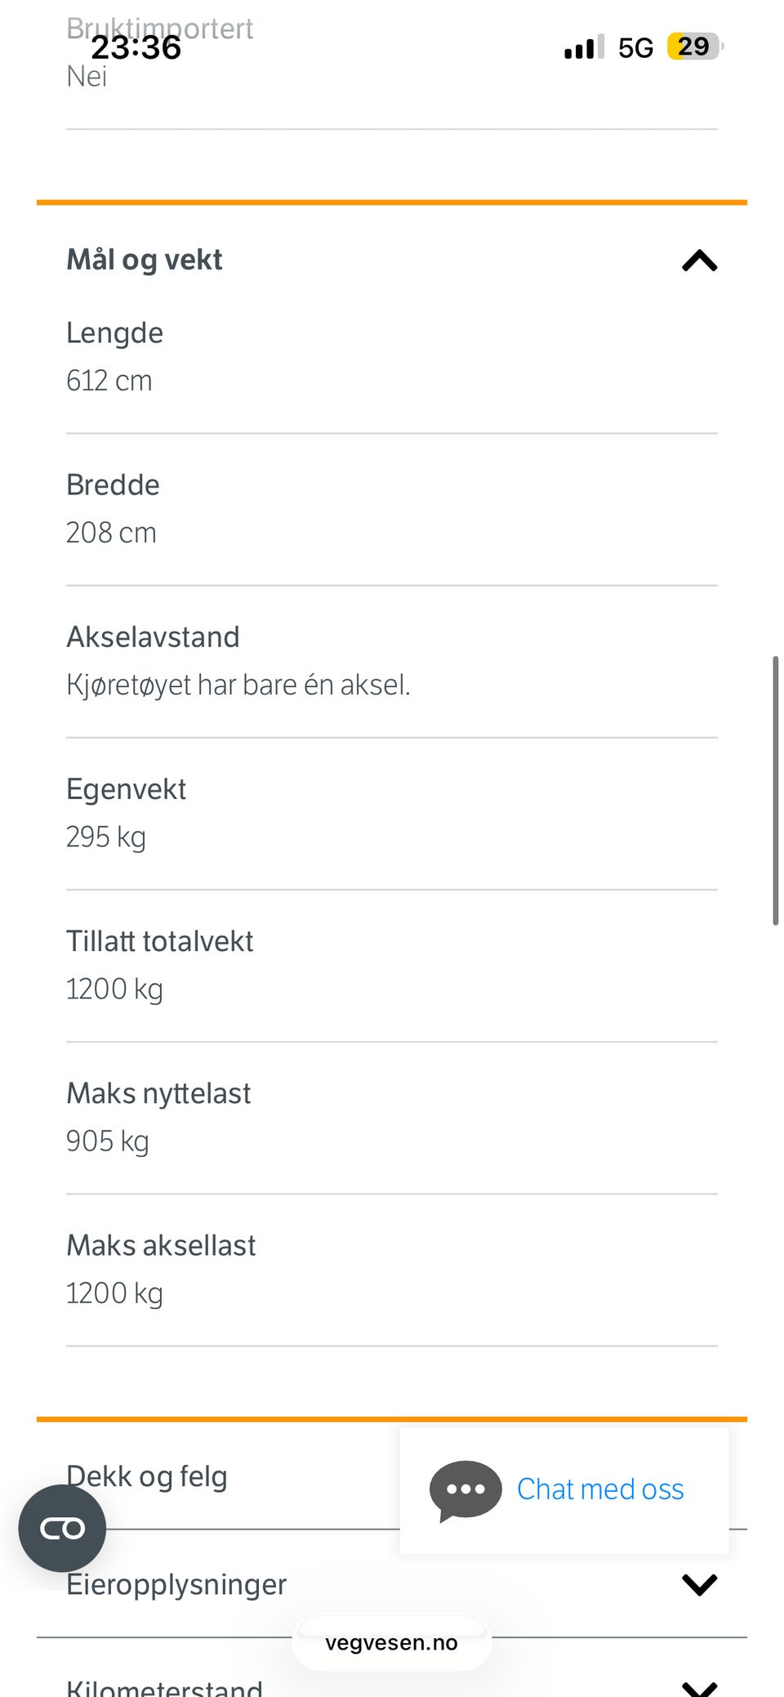784x1697 pixels.
Task: Select the Lengde 612 cm row
Action: [x=392, y=357]
